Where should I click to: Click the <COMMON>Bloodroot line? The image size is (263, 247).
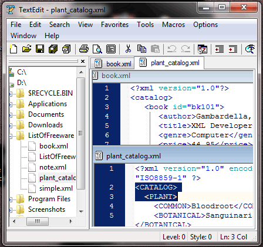coord(203,206)
